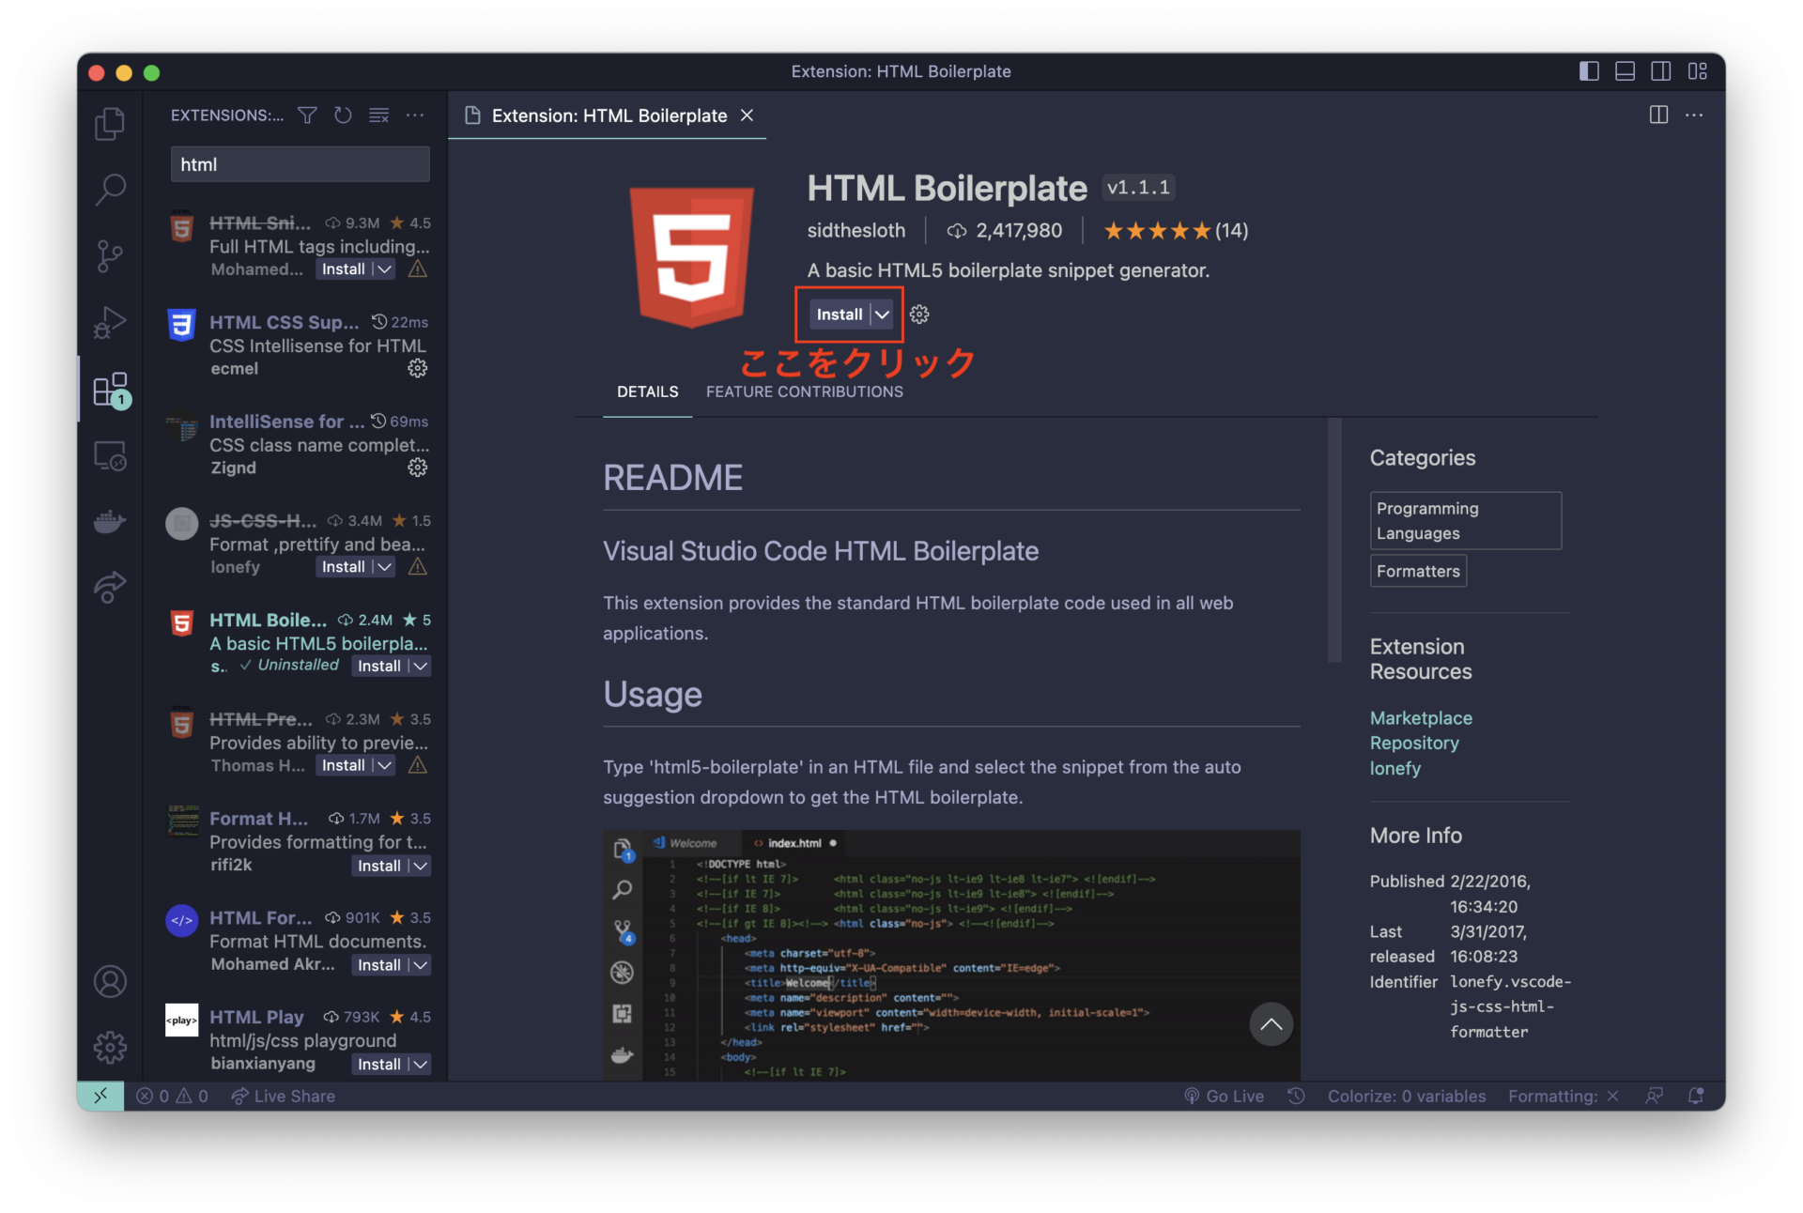Expand Install dropdown for HTML Format

[421, 965]
